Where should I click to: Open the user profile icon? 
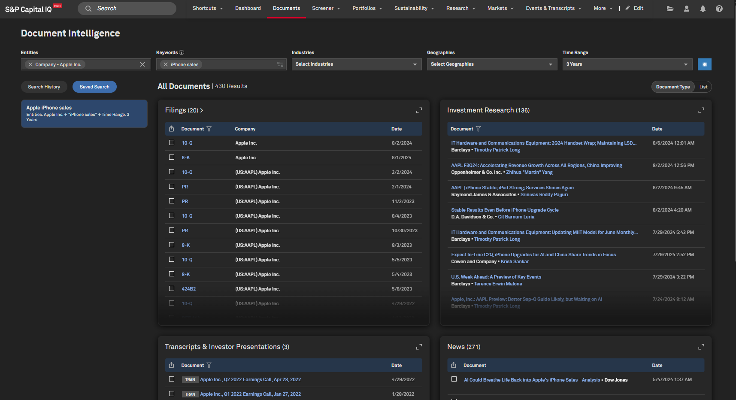(686, 9)
